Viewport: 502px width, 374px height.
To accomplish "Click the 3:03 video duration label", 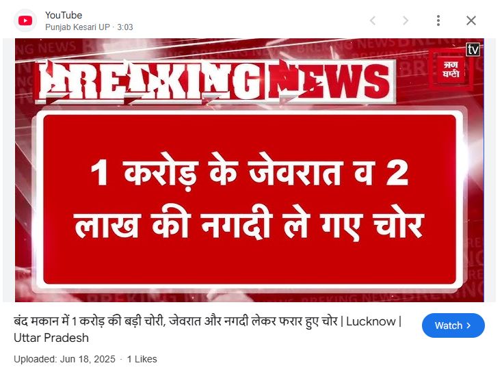I will tap(125, 27).
